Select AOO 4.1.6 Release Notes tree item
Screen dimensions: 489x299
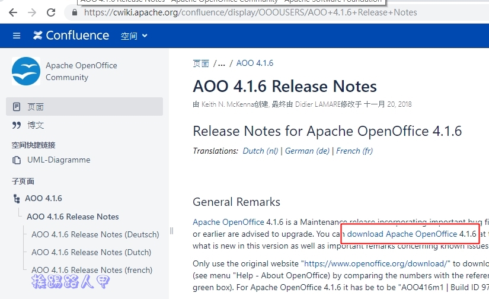[x=73, y=217]
